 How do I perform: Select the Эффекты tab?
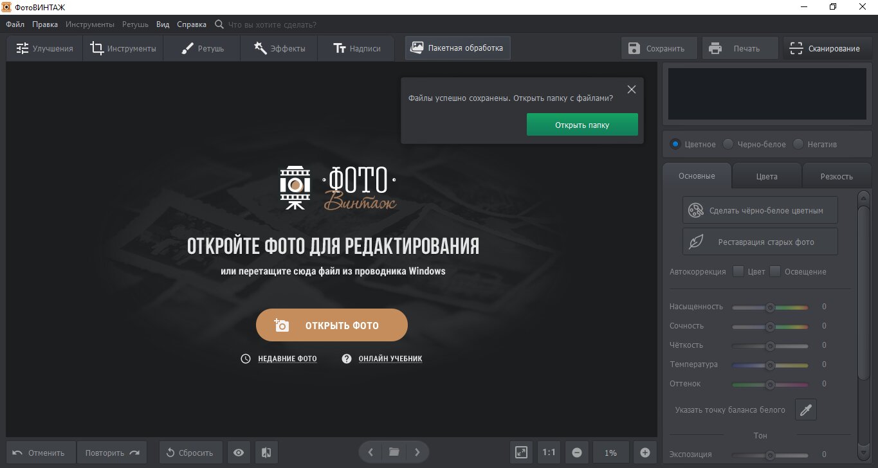click(x=279, y=48)
